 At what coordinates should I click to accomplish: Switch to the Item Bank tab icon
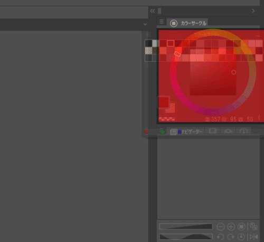pos(228,132)
